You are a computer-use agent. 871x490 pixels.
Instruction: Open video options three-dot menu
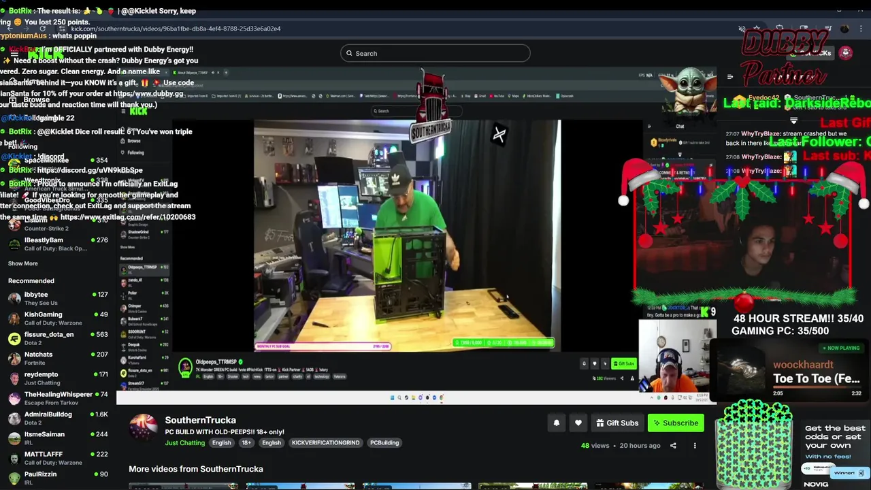(x=695, y=446)
